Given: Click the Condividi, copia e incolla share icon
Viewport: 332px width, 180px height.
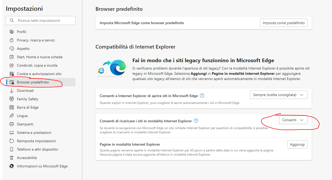Looking at the screenshot, I should (x=12, y=65).
